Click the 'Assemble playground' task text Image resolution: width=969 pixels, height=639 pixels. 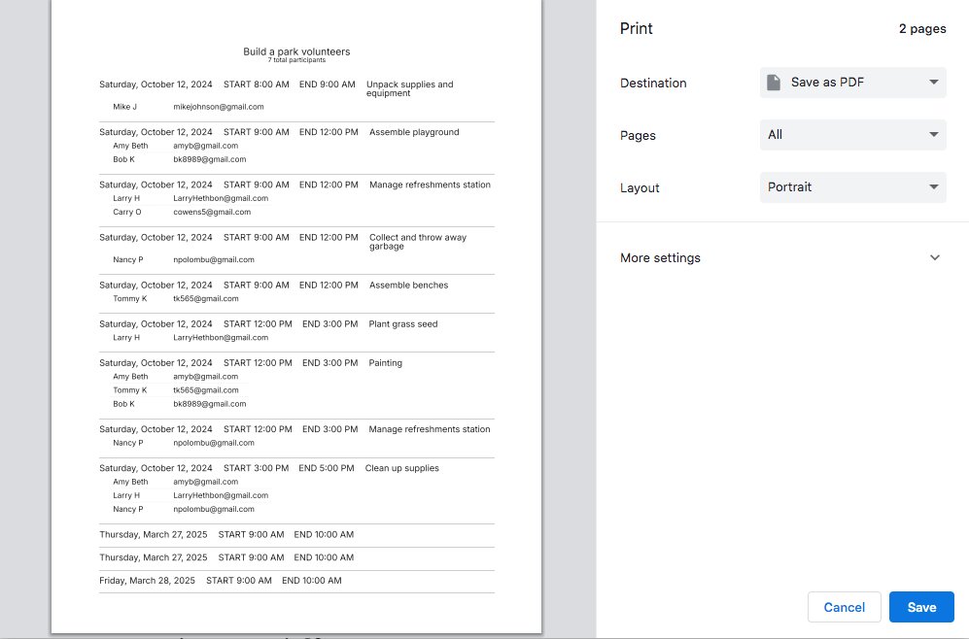pos(414,132)
